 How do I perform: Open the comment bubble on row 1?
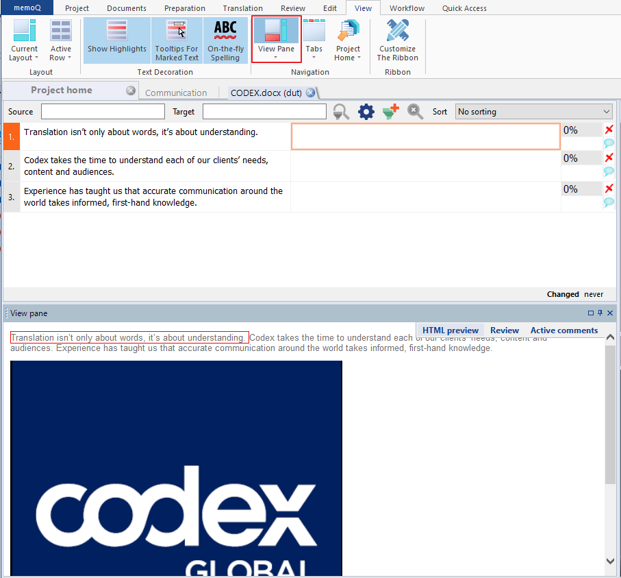(x=609, y=143)
